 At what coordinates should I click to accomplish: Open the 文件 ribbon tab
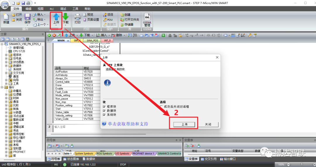click(x=16, y=9)
